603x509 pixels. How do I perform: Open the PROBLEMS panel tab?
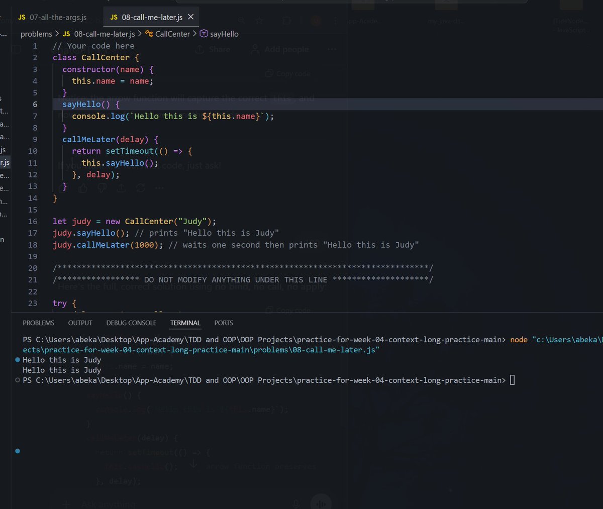click(x=39, y=323)
